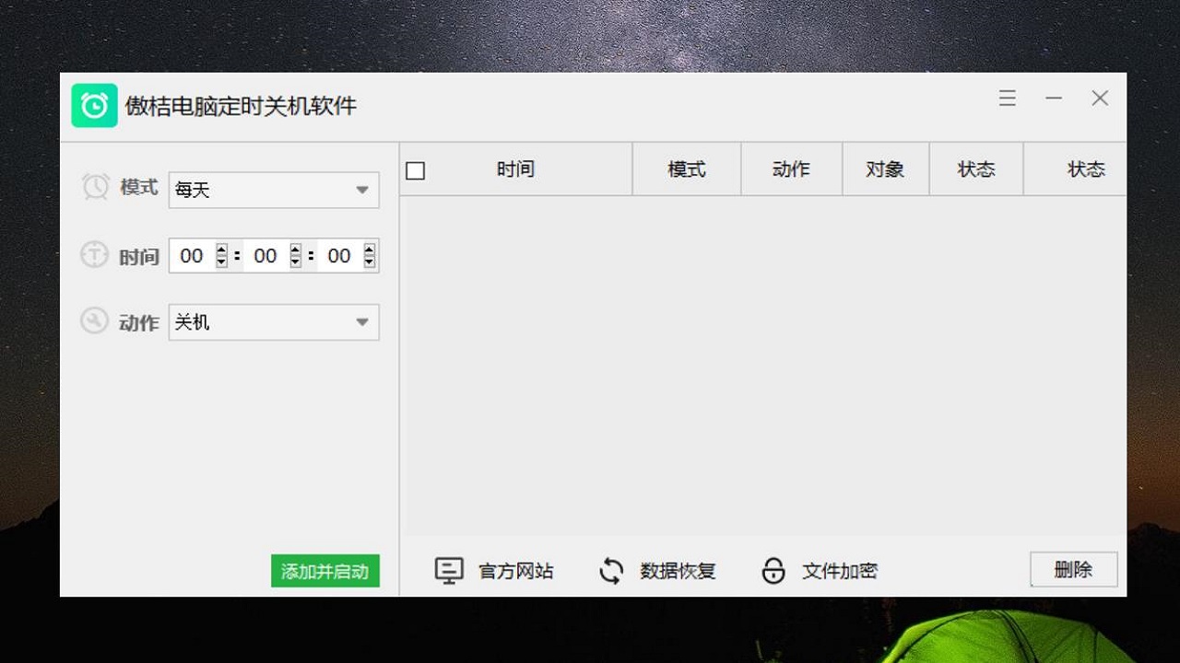Select the hour input field
Image resolution: width=1180 pixels, height=663 pixels.
(192, 256)
